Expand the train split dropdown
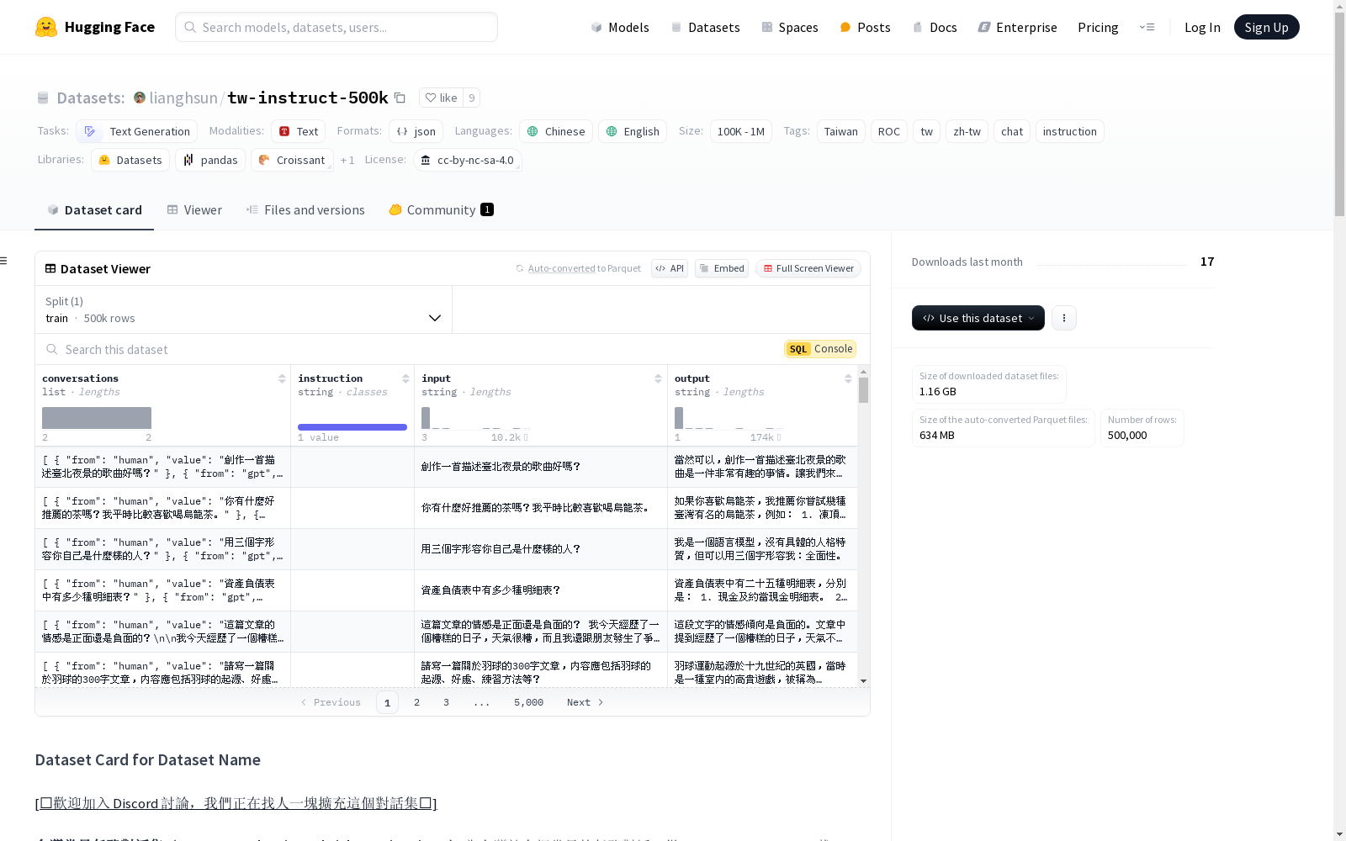This screenshot has height=841, width=1346. click(244, 309)
